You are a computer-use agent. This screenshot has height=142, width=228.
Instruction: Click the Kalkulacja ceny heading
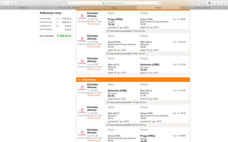tap(51, 13)
